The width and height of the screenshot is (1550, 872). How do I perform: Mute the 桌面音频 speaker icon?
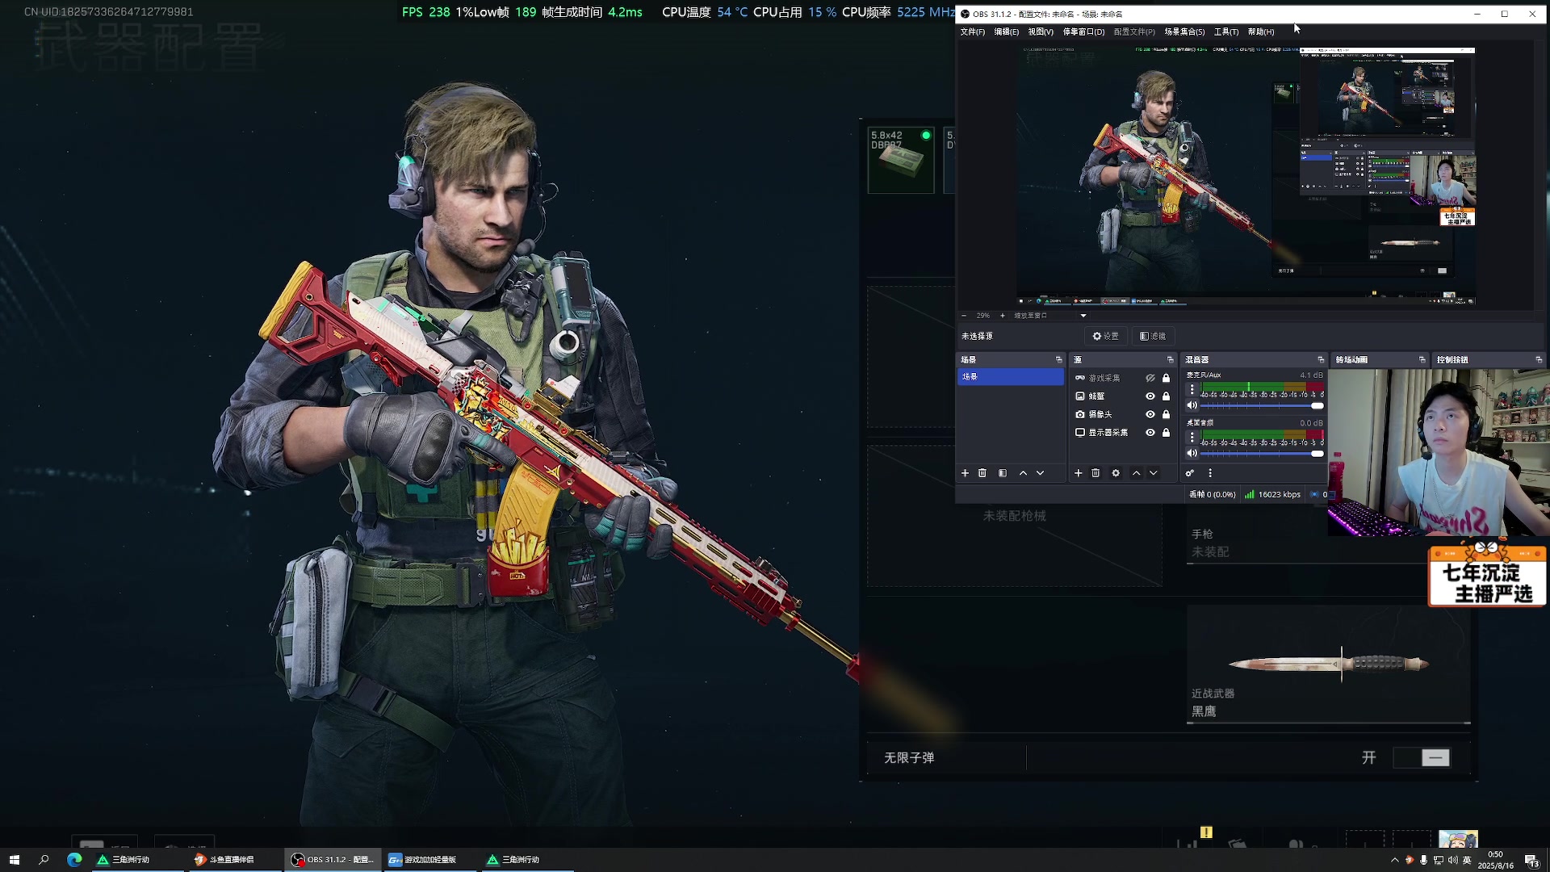(x=1192, y=453)
